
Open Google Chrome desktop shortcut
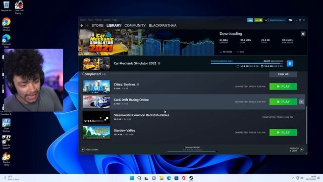(6, 24)
